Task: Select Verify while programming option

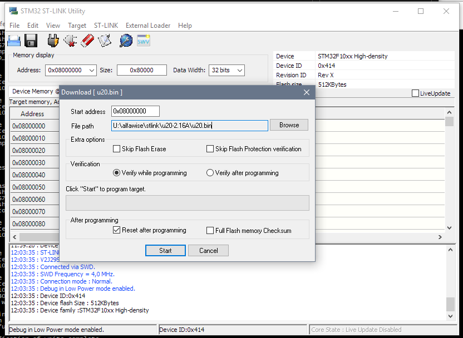Action: point(117,172)
